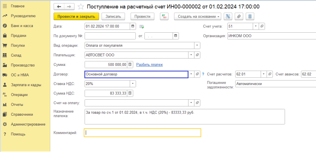
Task: Open the Справочники section
Action: point(22,114)
